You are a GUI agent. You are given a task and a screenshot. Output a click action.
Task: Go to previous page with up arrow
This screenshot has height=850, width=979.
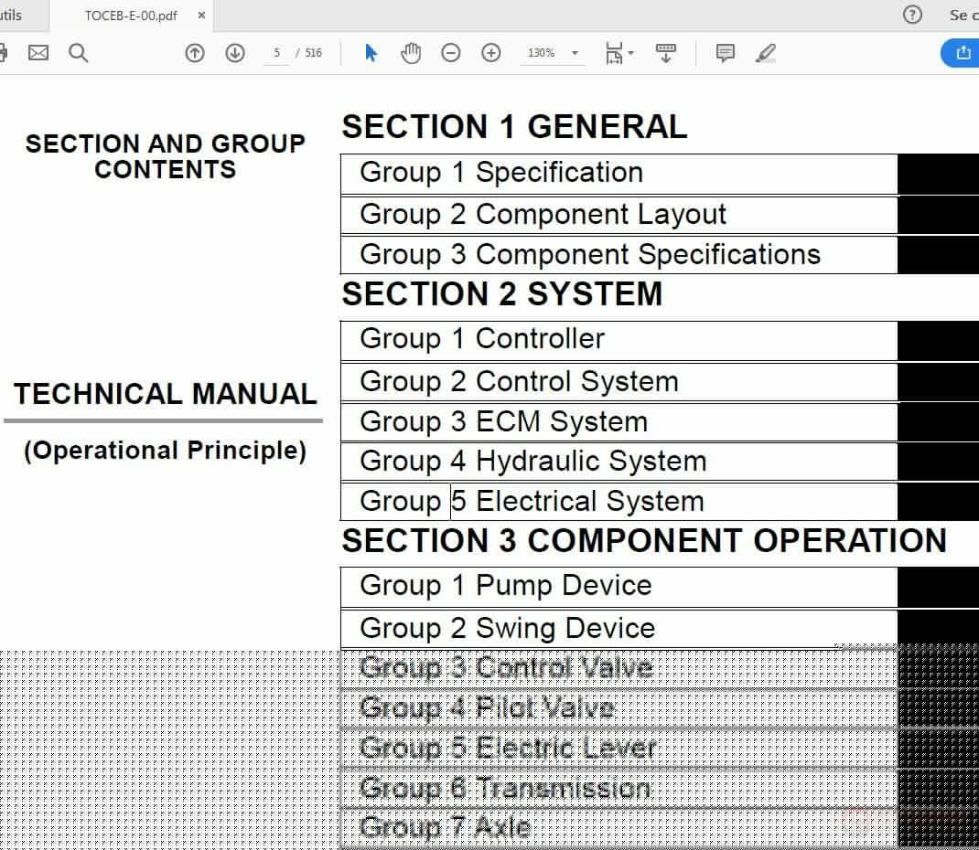195,53
